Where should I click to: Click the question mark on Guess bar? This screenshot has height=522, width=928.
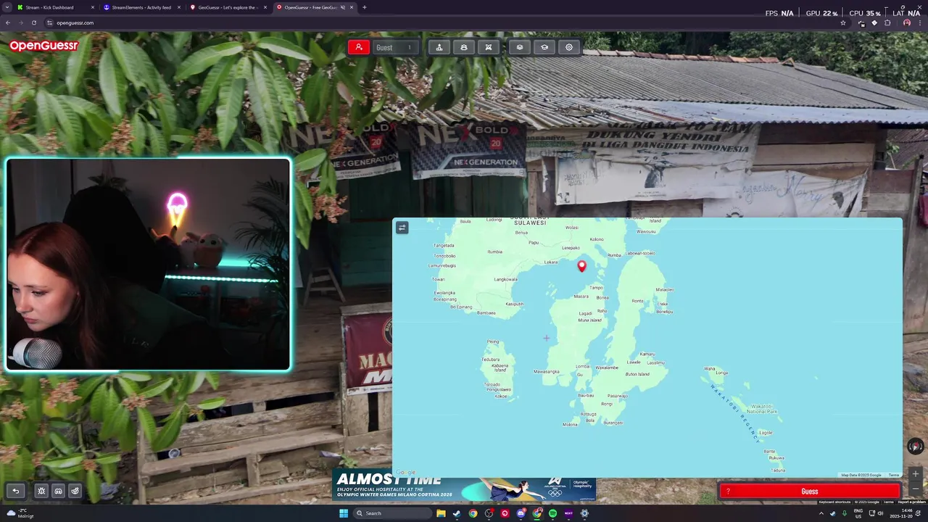click(x=728, y=492)
